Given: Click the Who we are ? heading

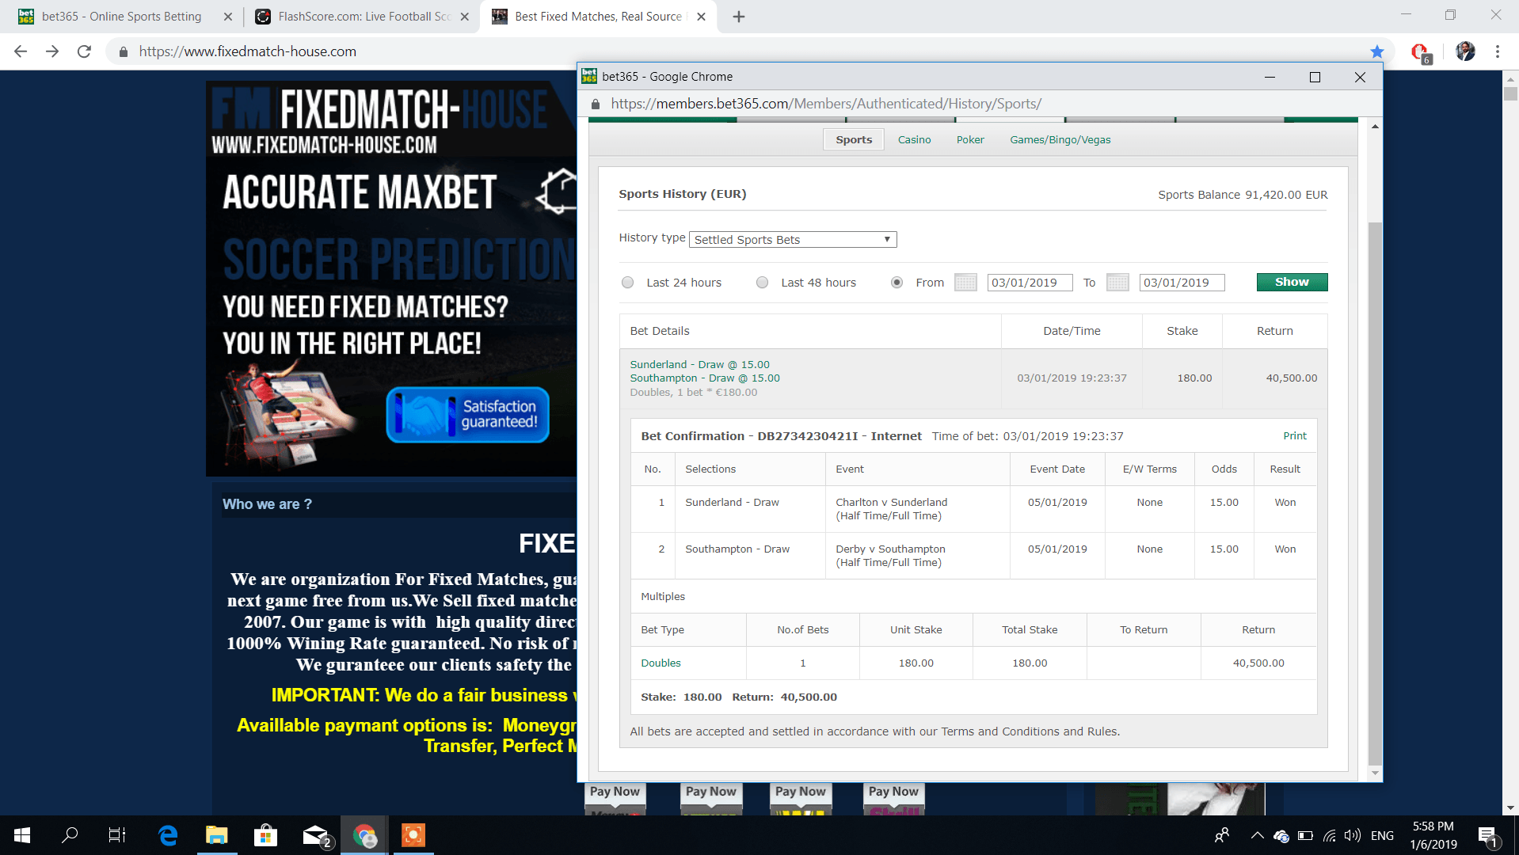Looking at the screenshot, I should 267,504.
